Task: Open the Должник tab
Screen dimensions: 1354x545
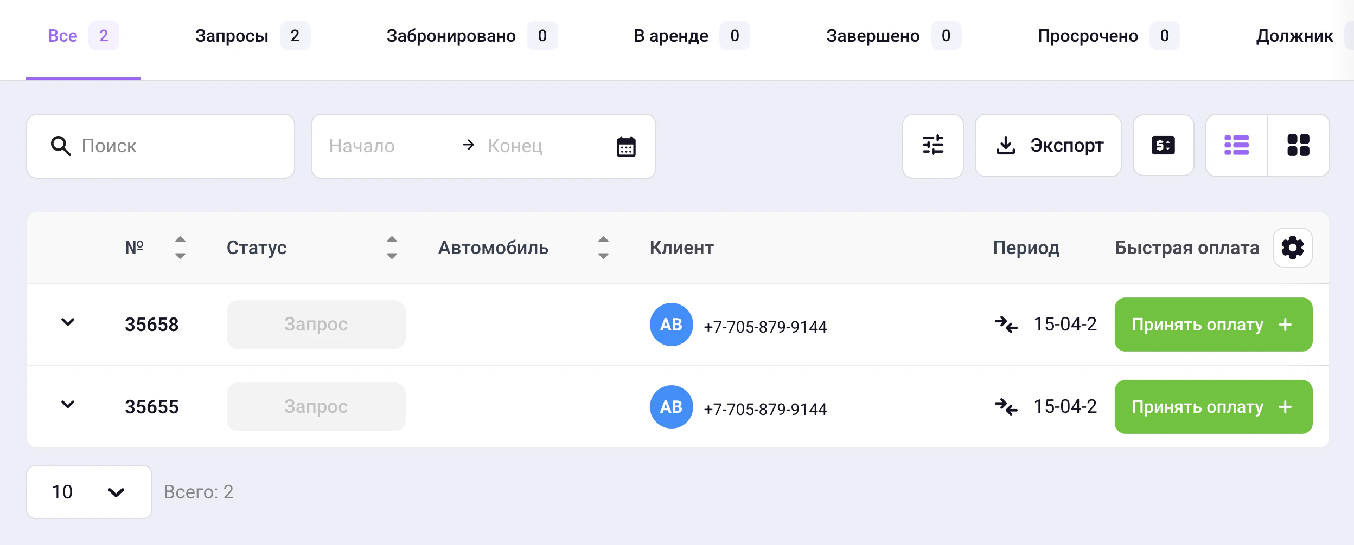Action: click(1295, 35)
